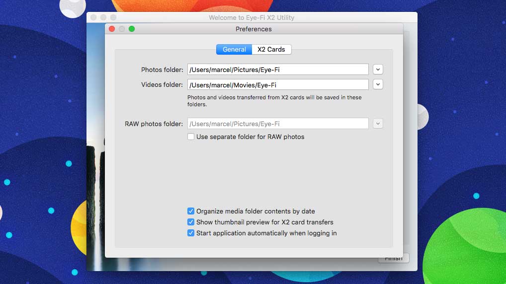Screen dimensions: 506x284
Task: Open the X2 Cards tab
Action: (x=271, y=49)
